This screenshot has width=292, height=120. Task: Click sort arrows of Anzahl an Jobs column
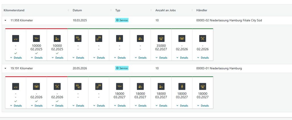pyautogui.click(x=192, y=11)
